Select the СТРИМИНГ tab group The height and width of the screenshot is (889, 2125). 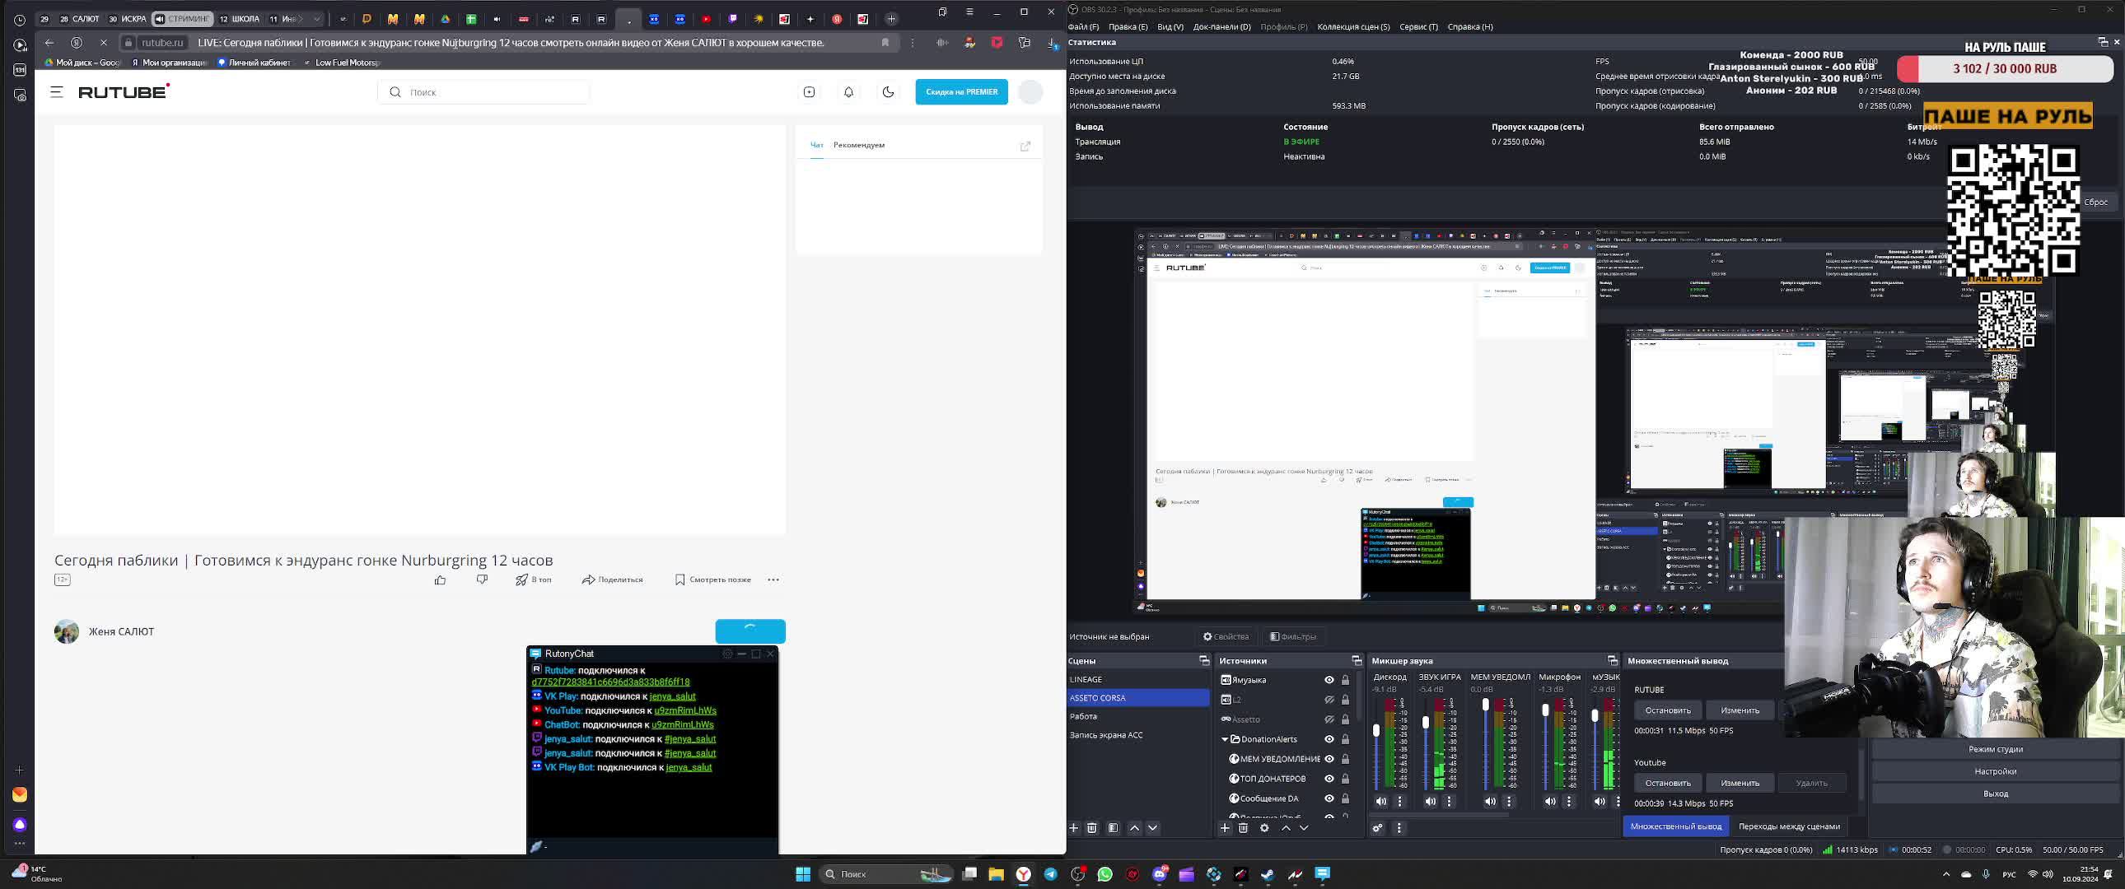click(x=182, y=19)
